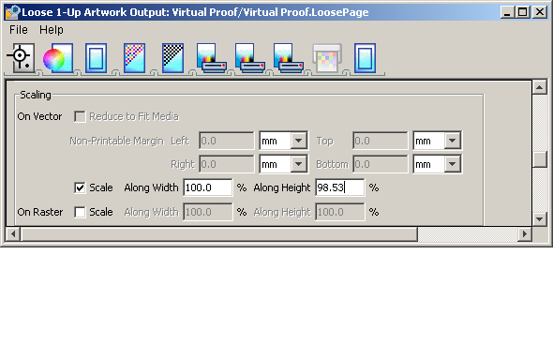Toggle Reduce to Fit Media checkbox
Screen dimensions: 553x360
tap(80, 116)
